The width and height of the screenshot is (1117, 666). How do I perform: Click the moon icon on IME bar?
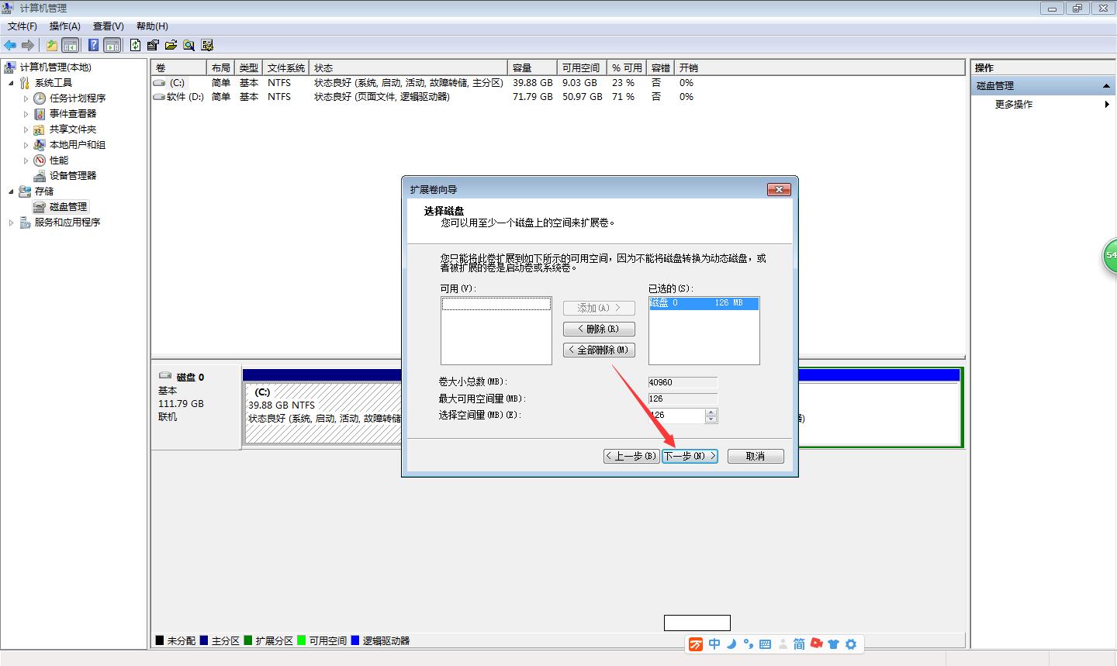coord(731,644)
